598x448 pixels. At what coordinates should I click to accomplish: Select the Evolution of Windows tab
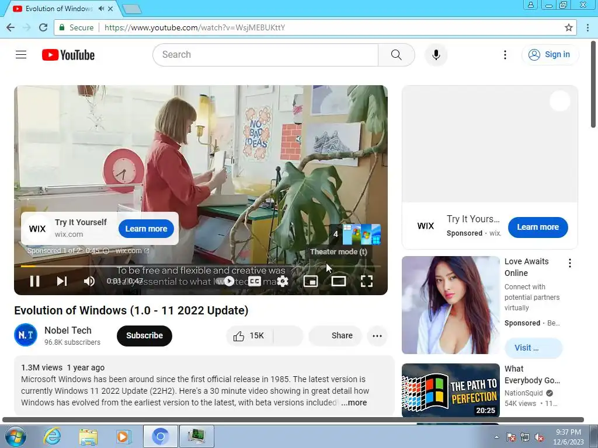(x=58, y=8)
